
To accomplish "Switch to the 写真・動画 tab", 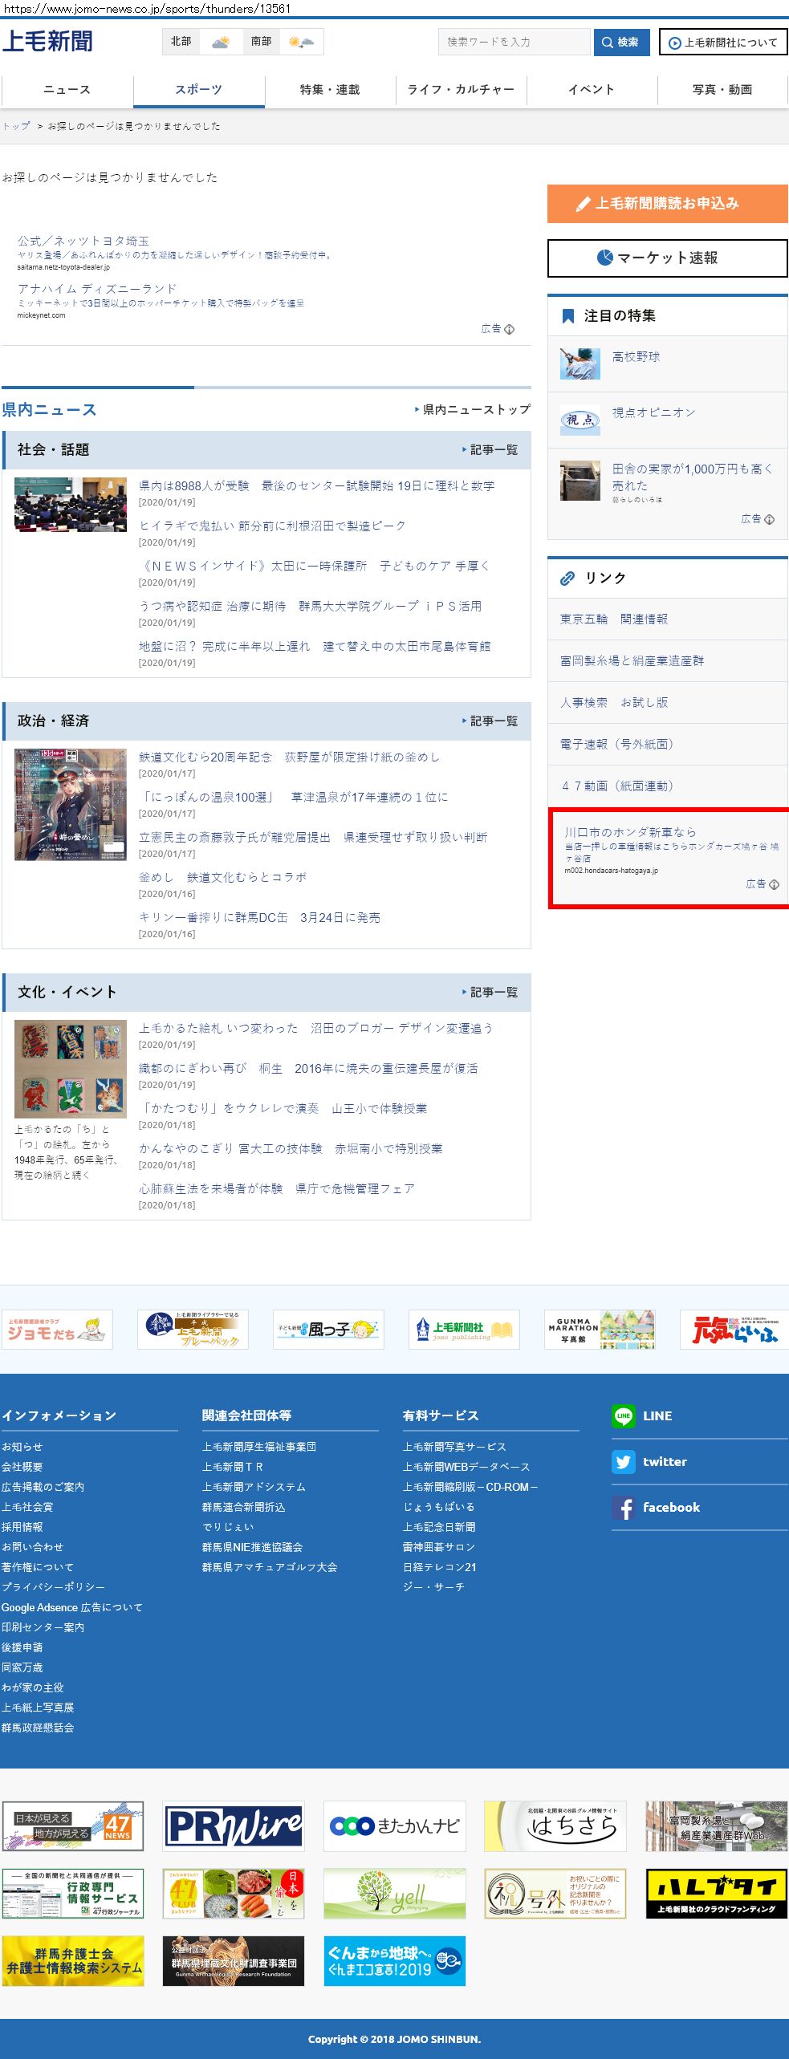I will [722, 90].
